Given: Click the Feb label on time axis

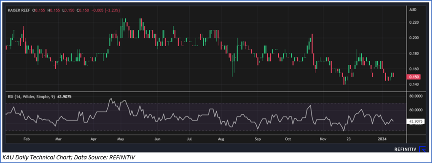Looking at the screenshot, I should pos(26,139).
